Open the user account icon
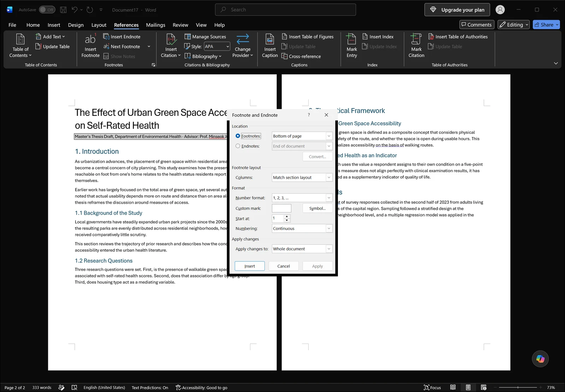Screen dimensions: 565x392 coord(500,10)
